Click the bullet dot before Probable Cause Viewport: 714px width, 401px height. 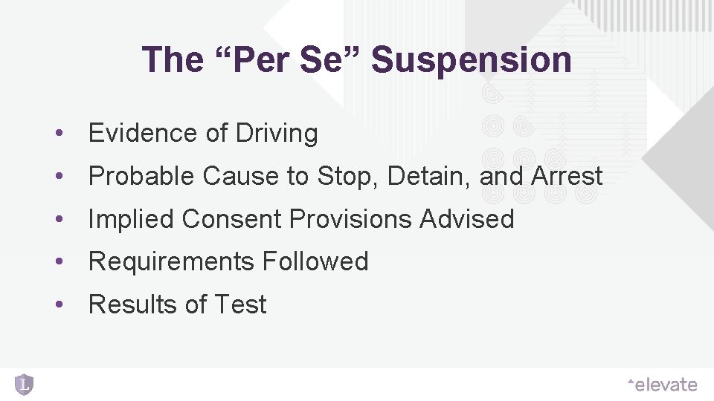57,177
